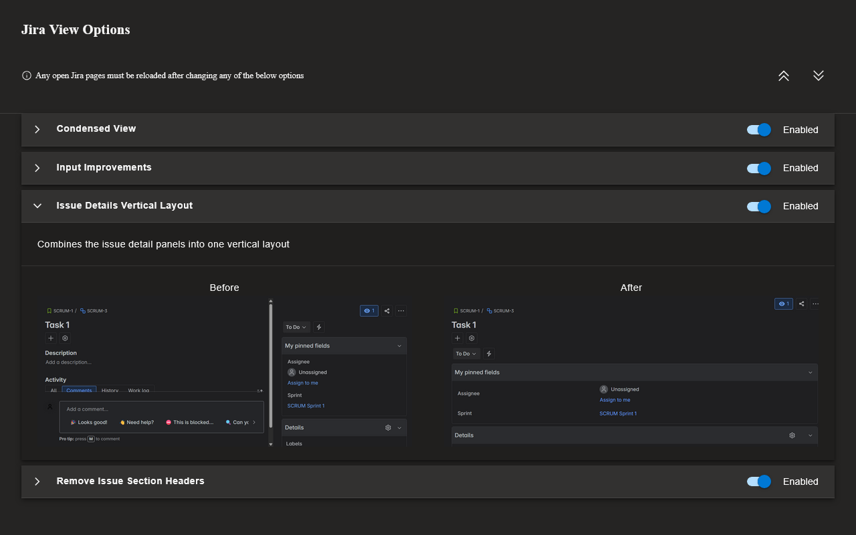Viewport: 856px width, 535px height.
Task: Click the "After" caption label
Action: pos(631,288)
